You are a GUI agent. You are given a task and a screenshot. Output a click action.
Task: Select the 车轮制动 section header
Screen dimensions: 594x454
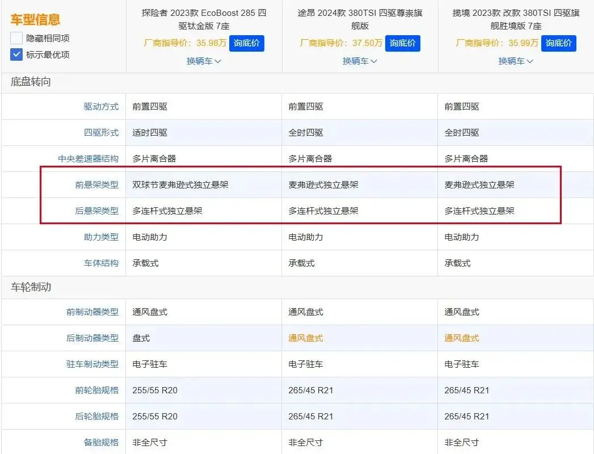coord(31,287)
